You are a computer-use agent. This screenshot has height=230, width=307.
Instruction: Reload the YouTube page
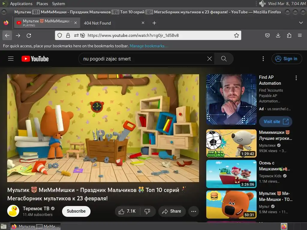click(x=29, y=36)
